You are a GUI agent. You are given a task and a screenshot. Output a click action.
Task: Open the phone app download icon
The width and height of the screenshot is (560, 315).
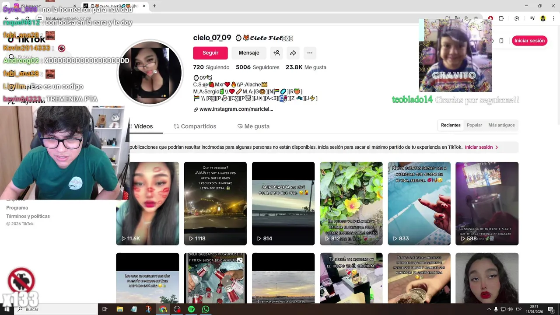point(501,41)
